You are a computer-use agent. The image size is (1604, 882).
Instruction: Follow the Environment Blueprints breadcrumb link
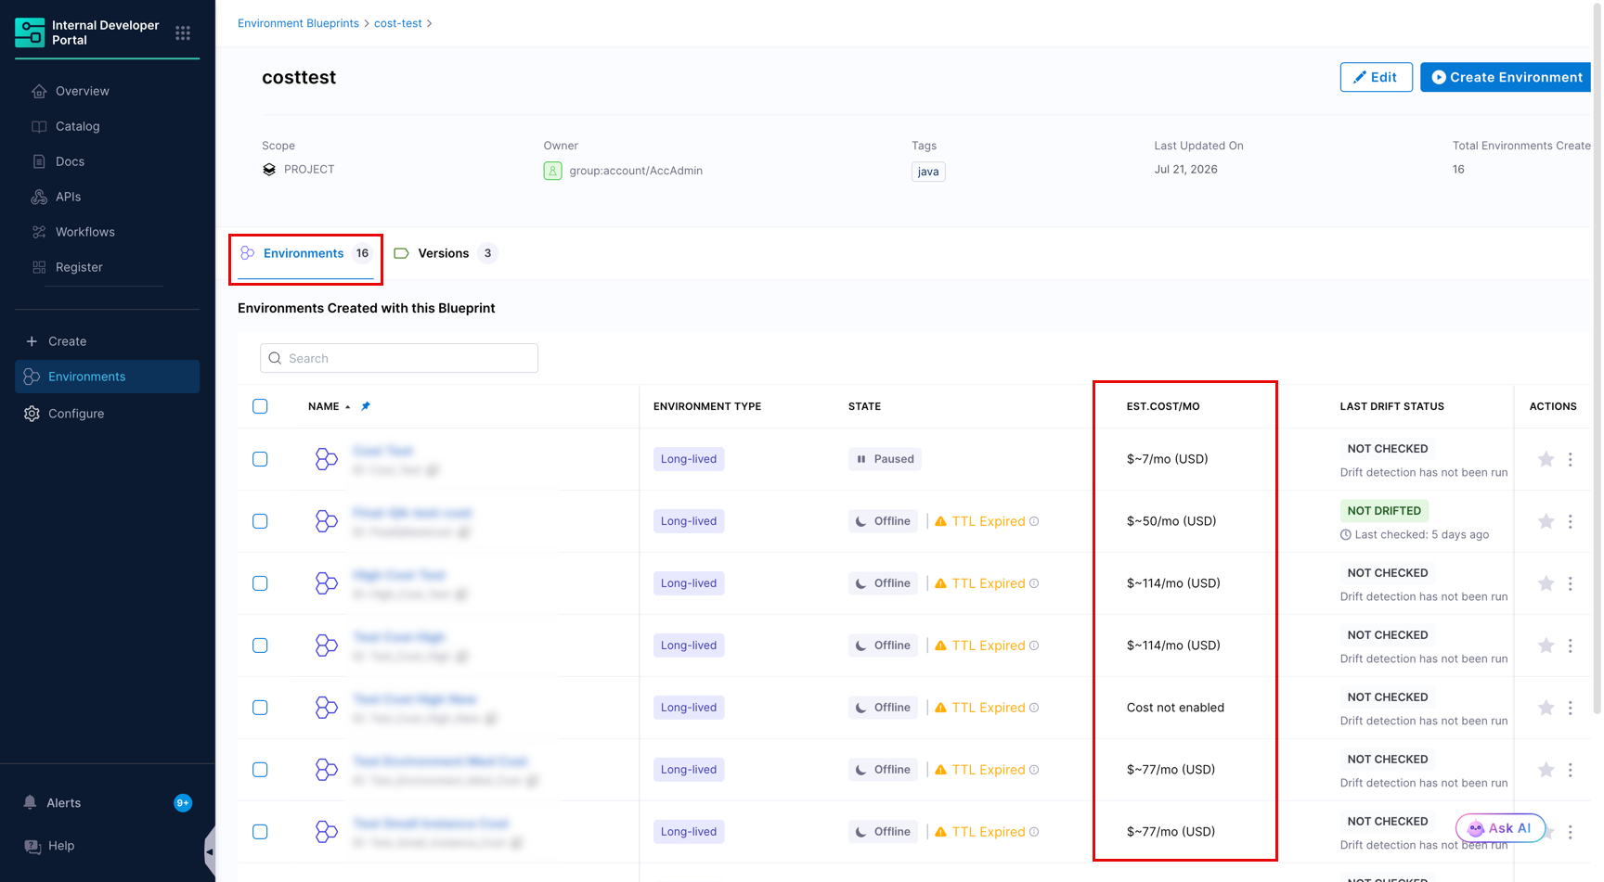(x=298, y=23)
